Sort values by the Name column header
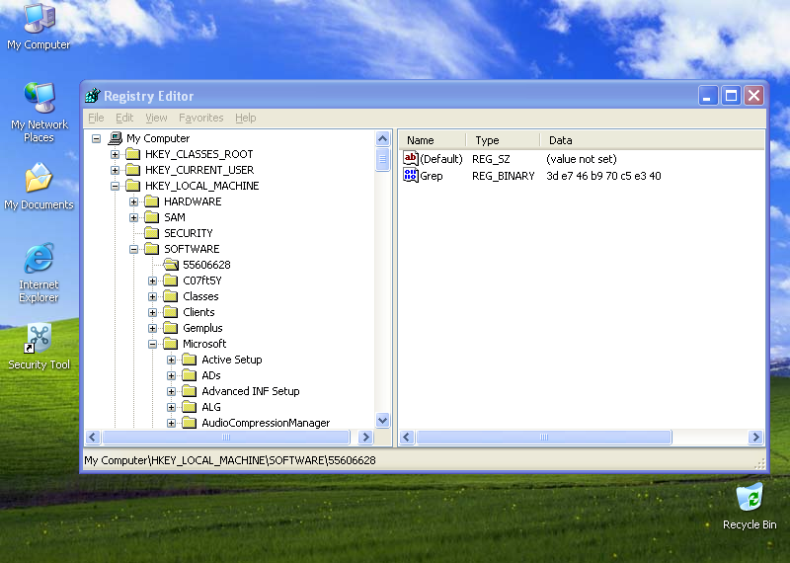The height and width of the screenshot is (563, 790). point(434,140)
